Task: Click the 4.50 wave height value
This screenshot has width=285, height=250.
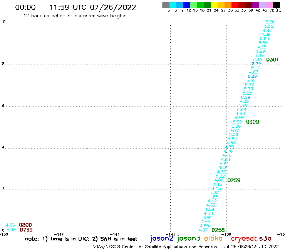Action: click(x=204, y=226)
